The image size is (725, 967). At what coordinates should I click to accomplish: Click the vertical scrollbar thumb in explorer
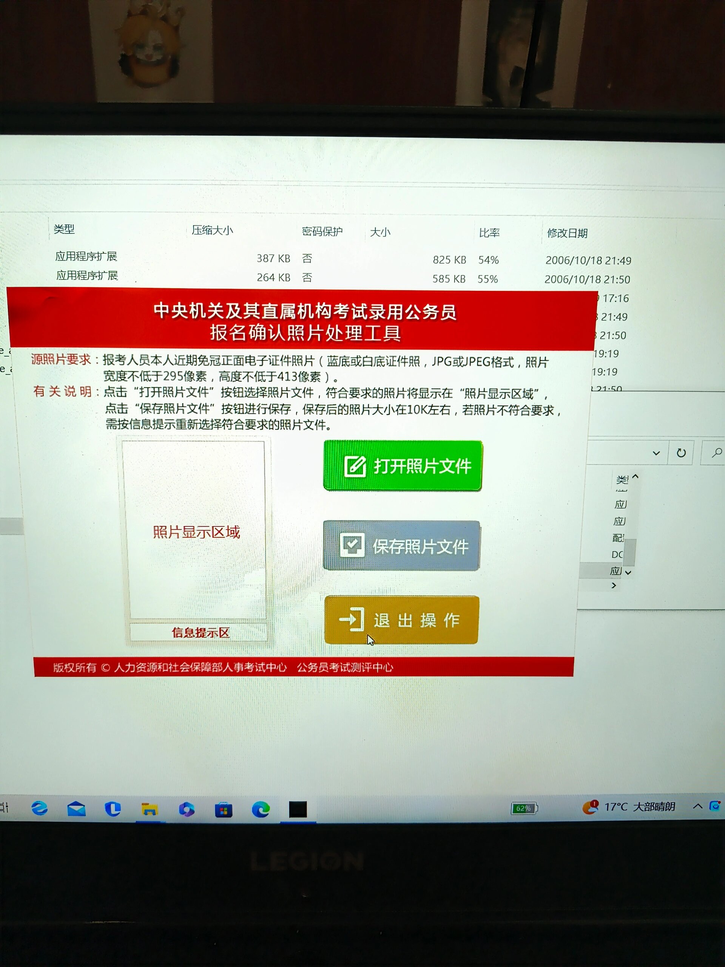click(629, 552)
